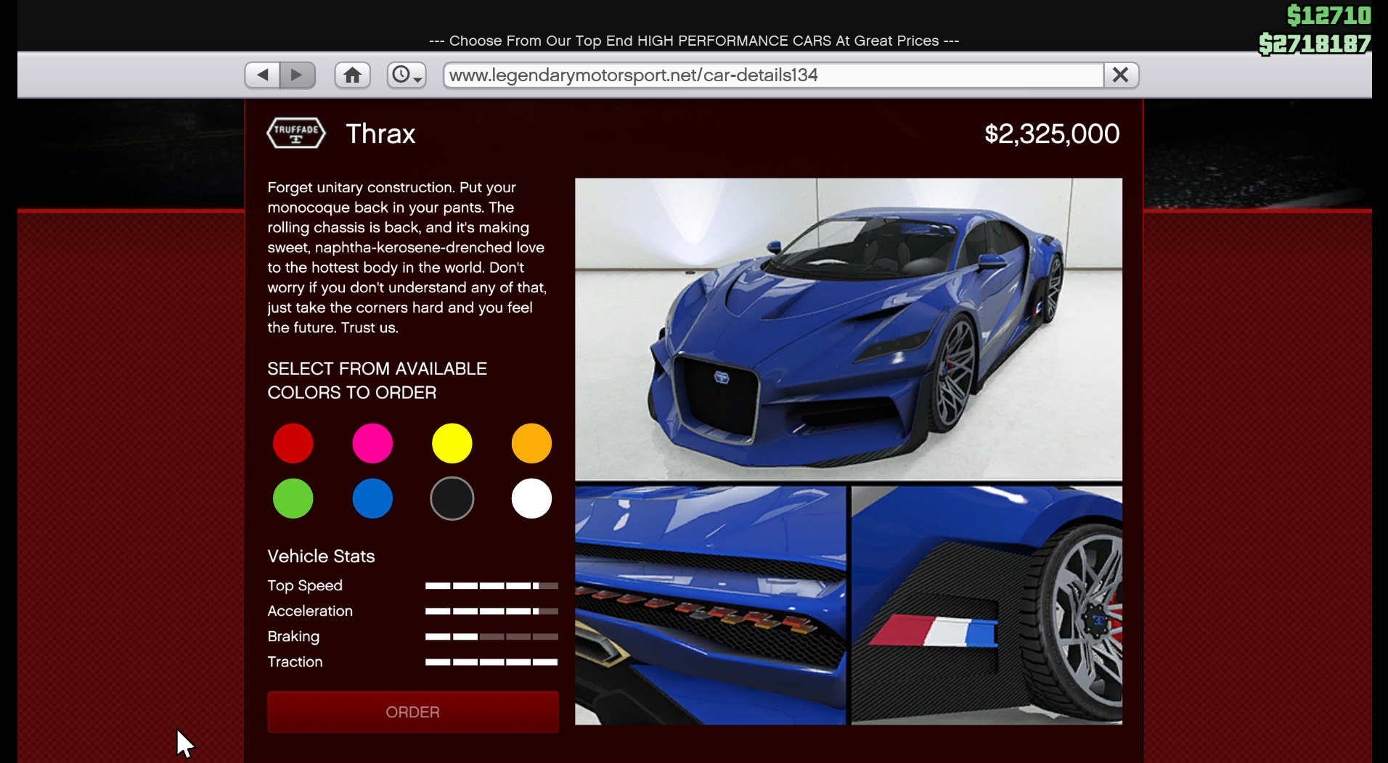Viewport: 1388px width, 763px height.
Task: Click the Acceleration stat bar
Action: click(491, 611)
